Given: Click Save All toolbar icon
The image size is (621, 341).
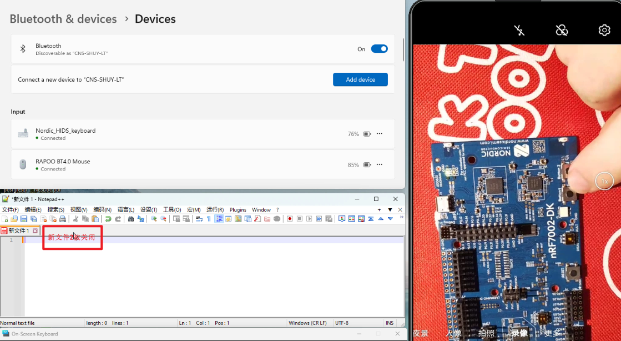Looking at the screenshot, I should [x=34, y=219].
